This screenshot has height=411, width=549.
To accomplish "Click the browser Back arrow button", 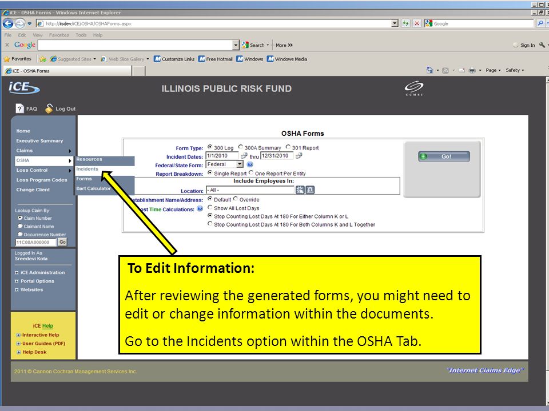I will pyautogui.click(x=7, y=23).
